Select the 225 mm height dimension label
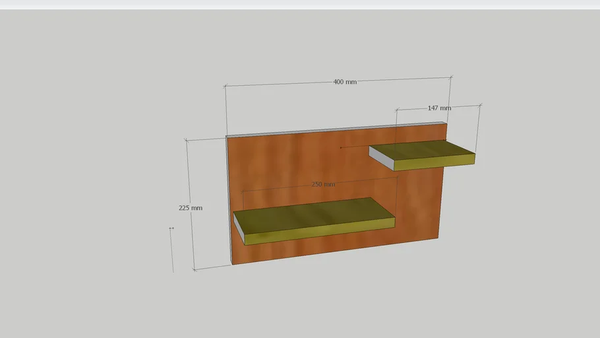600x338 pixels. [191, 208]
